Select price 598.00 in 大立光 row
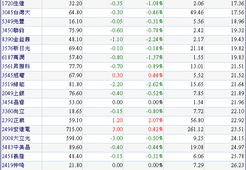 74,139
